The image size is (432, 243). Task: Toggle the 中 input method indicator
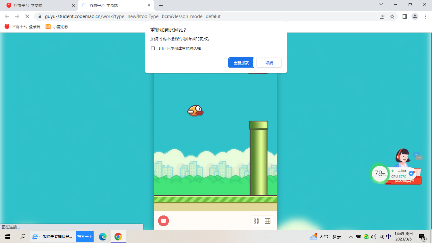tap(388, 237)
